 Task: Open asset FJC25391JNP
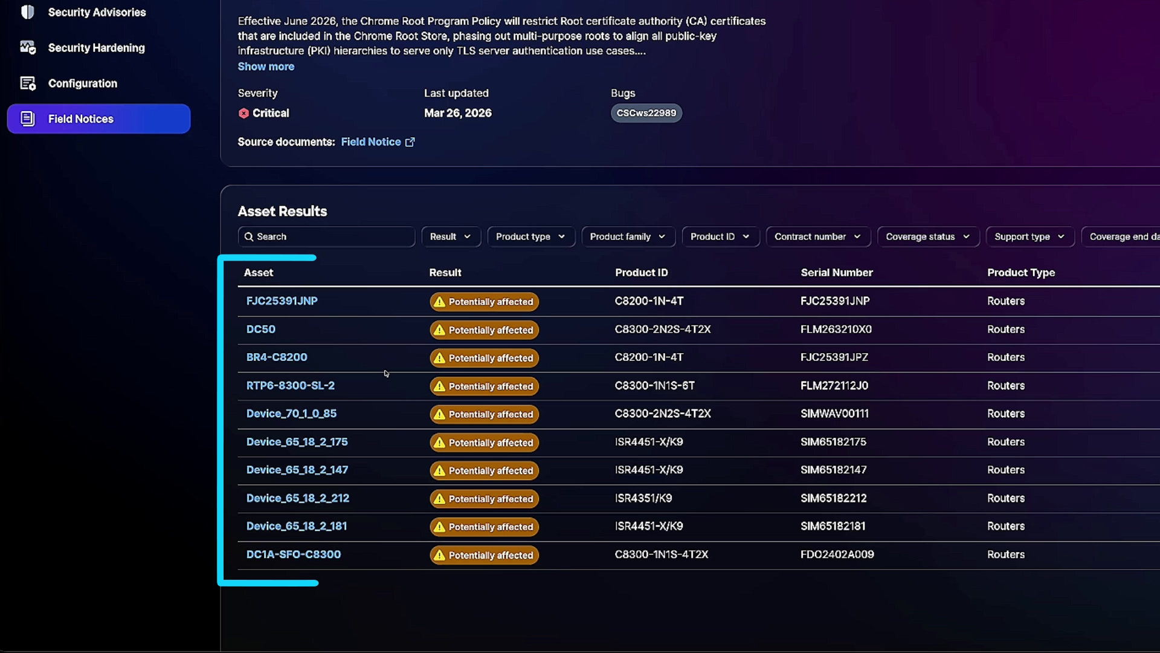282,301
